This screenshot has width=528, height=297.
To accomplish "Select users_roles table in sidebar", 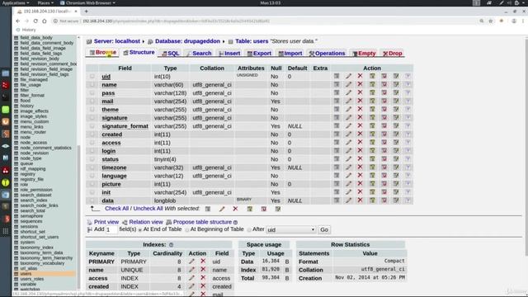I will (32, 279).
